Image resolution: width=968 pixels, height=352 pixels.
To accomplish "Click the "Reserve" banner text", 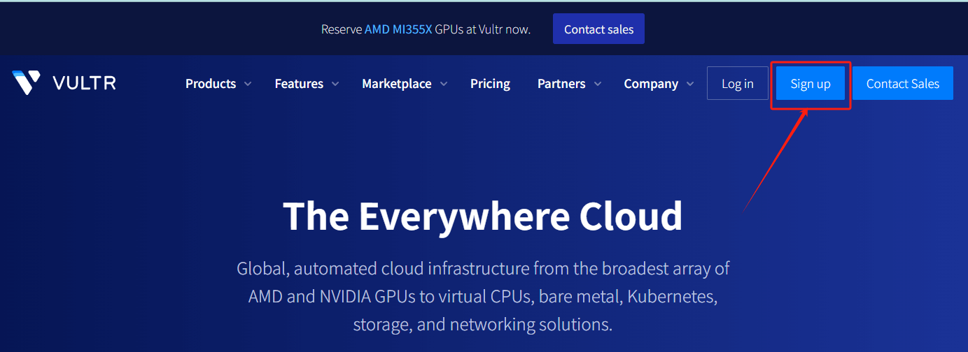I will pos(342,29).
